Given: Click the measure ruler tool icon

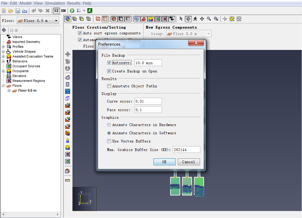Looking at the screenshot, I should pyautogui.click(x=67, y=181).
